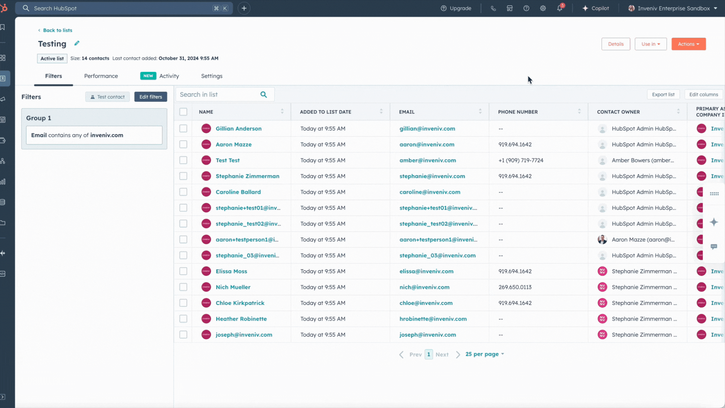This screenshot has width=725, height=408.
Task: Click the Test contact button
Action: [x=107, y=97]
